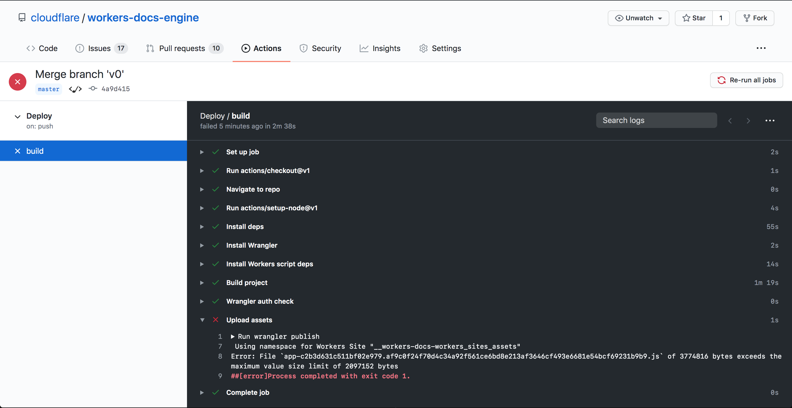Go to next search result arrow
This screenshot has height=408, width=792.
coord(748,121)
